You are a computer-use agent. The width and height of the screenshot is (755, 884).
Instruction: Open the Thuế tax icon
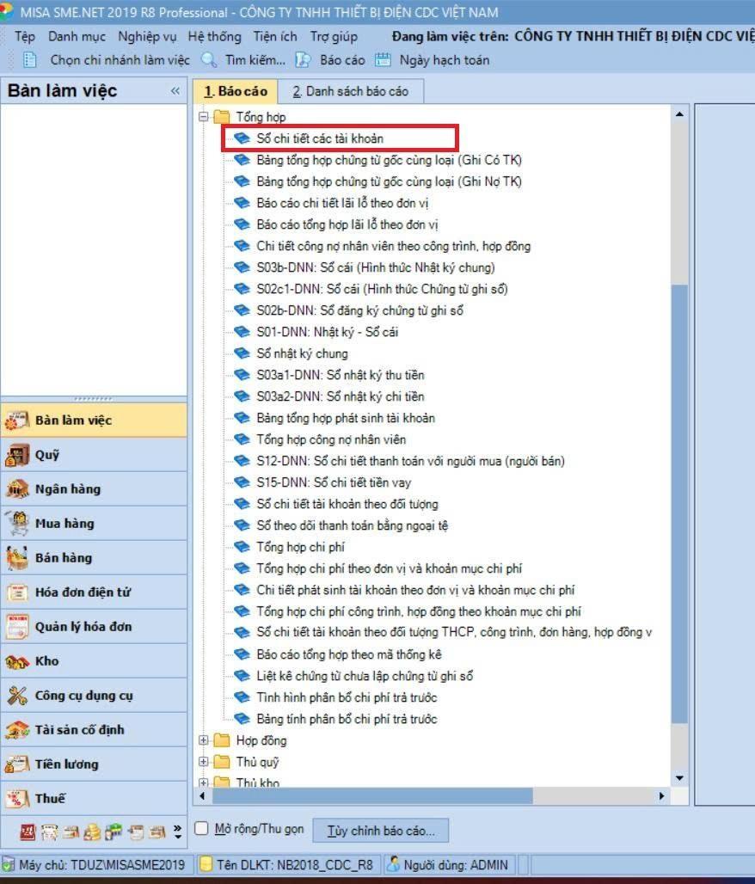click(x=17, y=799)
